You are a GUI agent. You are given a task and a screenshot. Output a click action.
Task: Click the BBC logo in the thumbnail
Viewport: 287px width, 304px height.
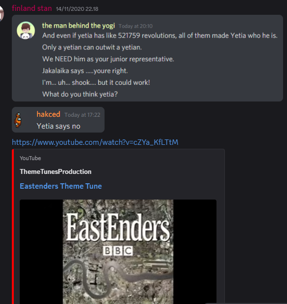(x=118, y=251)
